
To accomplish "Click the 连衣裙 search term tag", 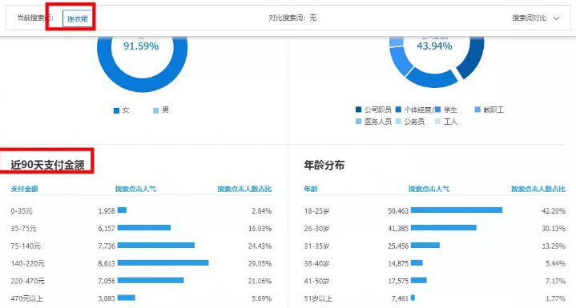I will (x=77, y=18).
